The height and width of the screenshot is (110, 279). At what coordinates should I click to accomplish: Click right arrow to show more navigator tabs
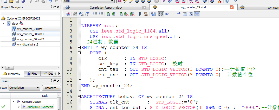59,74
